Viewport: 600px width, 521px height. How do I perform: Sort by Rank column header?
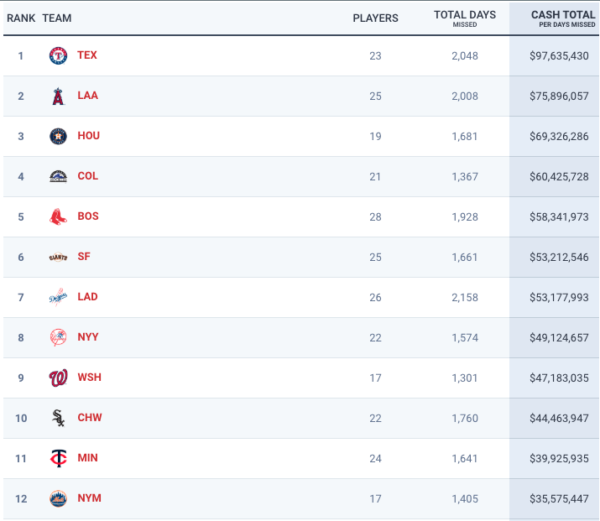pyautogui.click(x=21, y=18)
